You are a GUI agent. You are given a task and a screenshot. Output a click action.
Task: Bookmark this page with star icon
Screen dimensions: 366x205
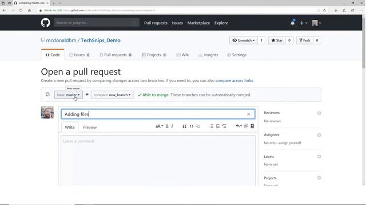click(x=324, y=10)
